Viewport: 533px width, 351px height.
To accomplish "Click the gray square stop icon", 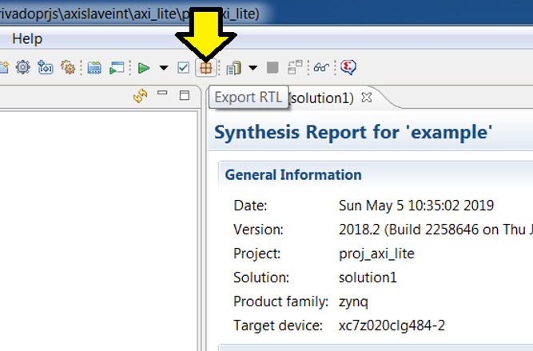I will (x=272, y=68).
